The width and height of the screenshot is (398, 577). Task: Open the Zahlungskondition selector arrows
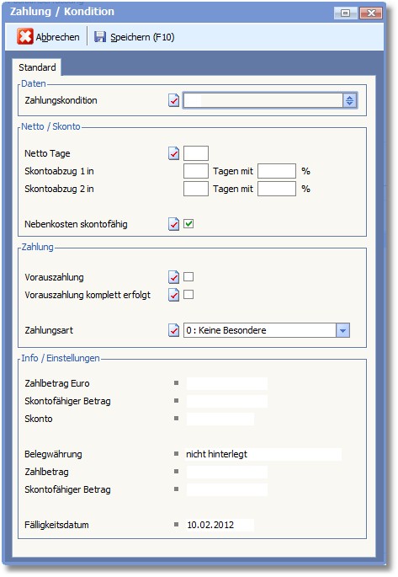pos(349,100)
